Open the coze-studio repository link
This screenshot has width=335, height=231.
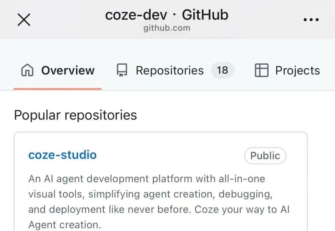pyautogui.click(x=62, y=155)
